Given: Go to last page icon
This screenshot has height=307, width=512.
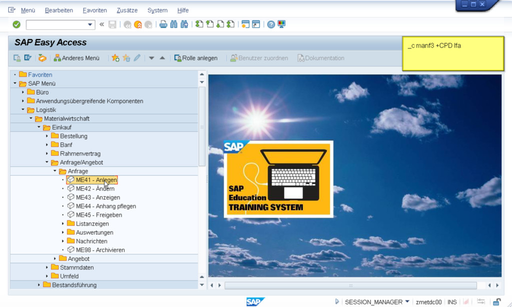Looking at the screenshot, I should pyautogui.click(x=230, y=24).
